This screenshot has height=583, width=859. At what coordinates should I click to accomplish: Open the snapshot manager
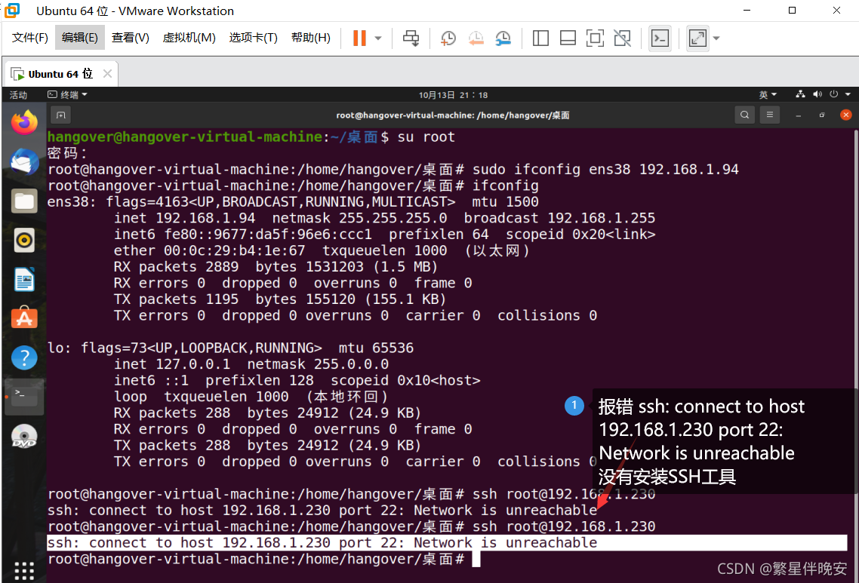502,38
